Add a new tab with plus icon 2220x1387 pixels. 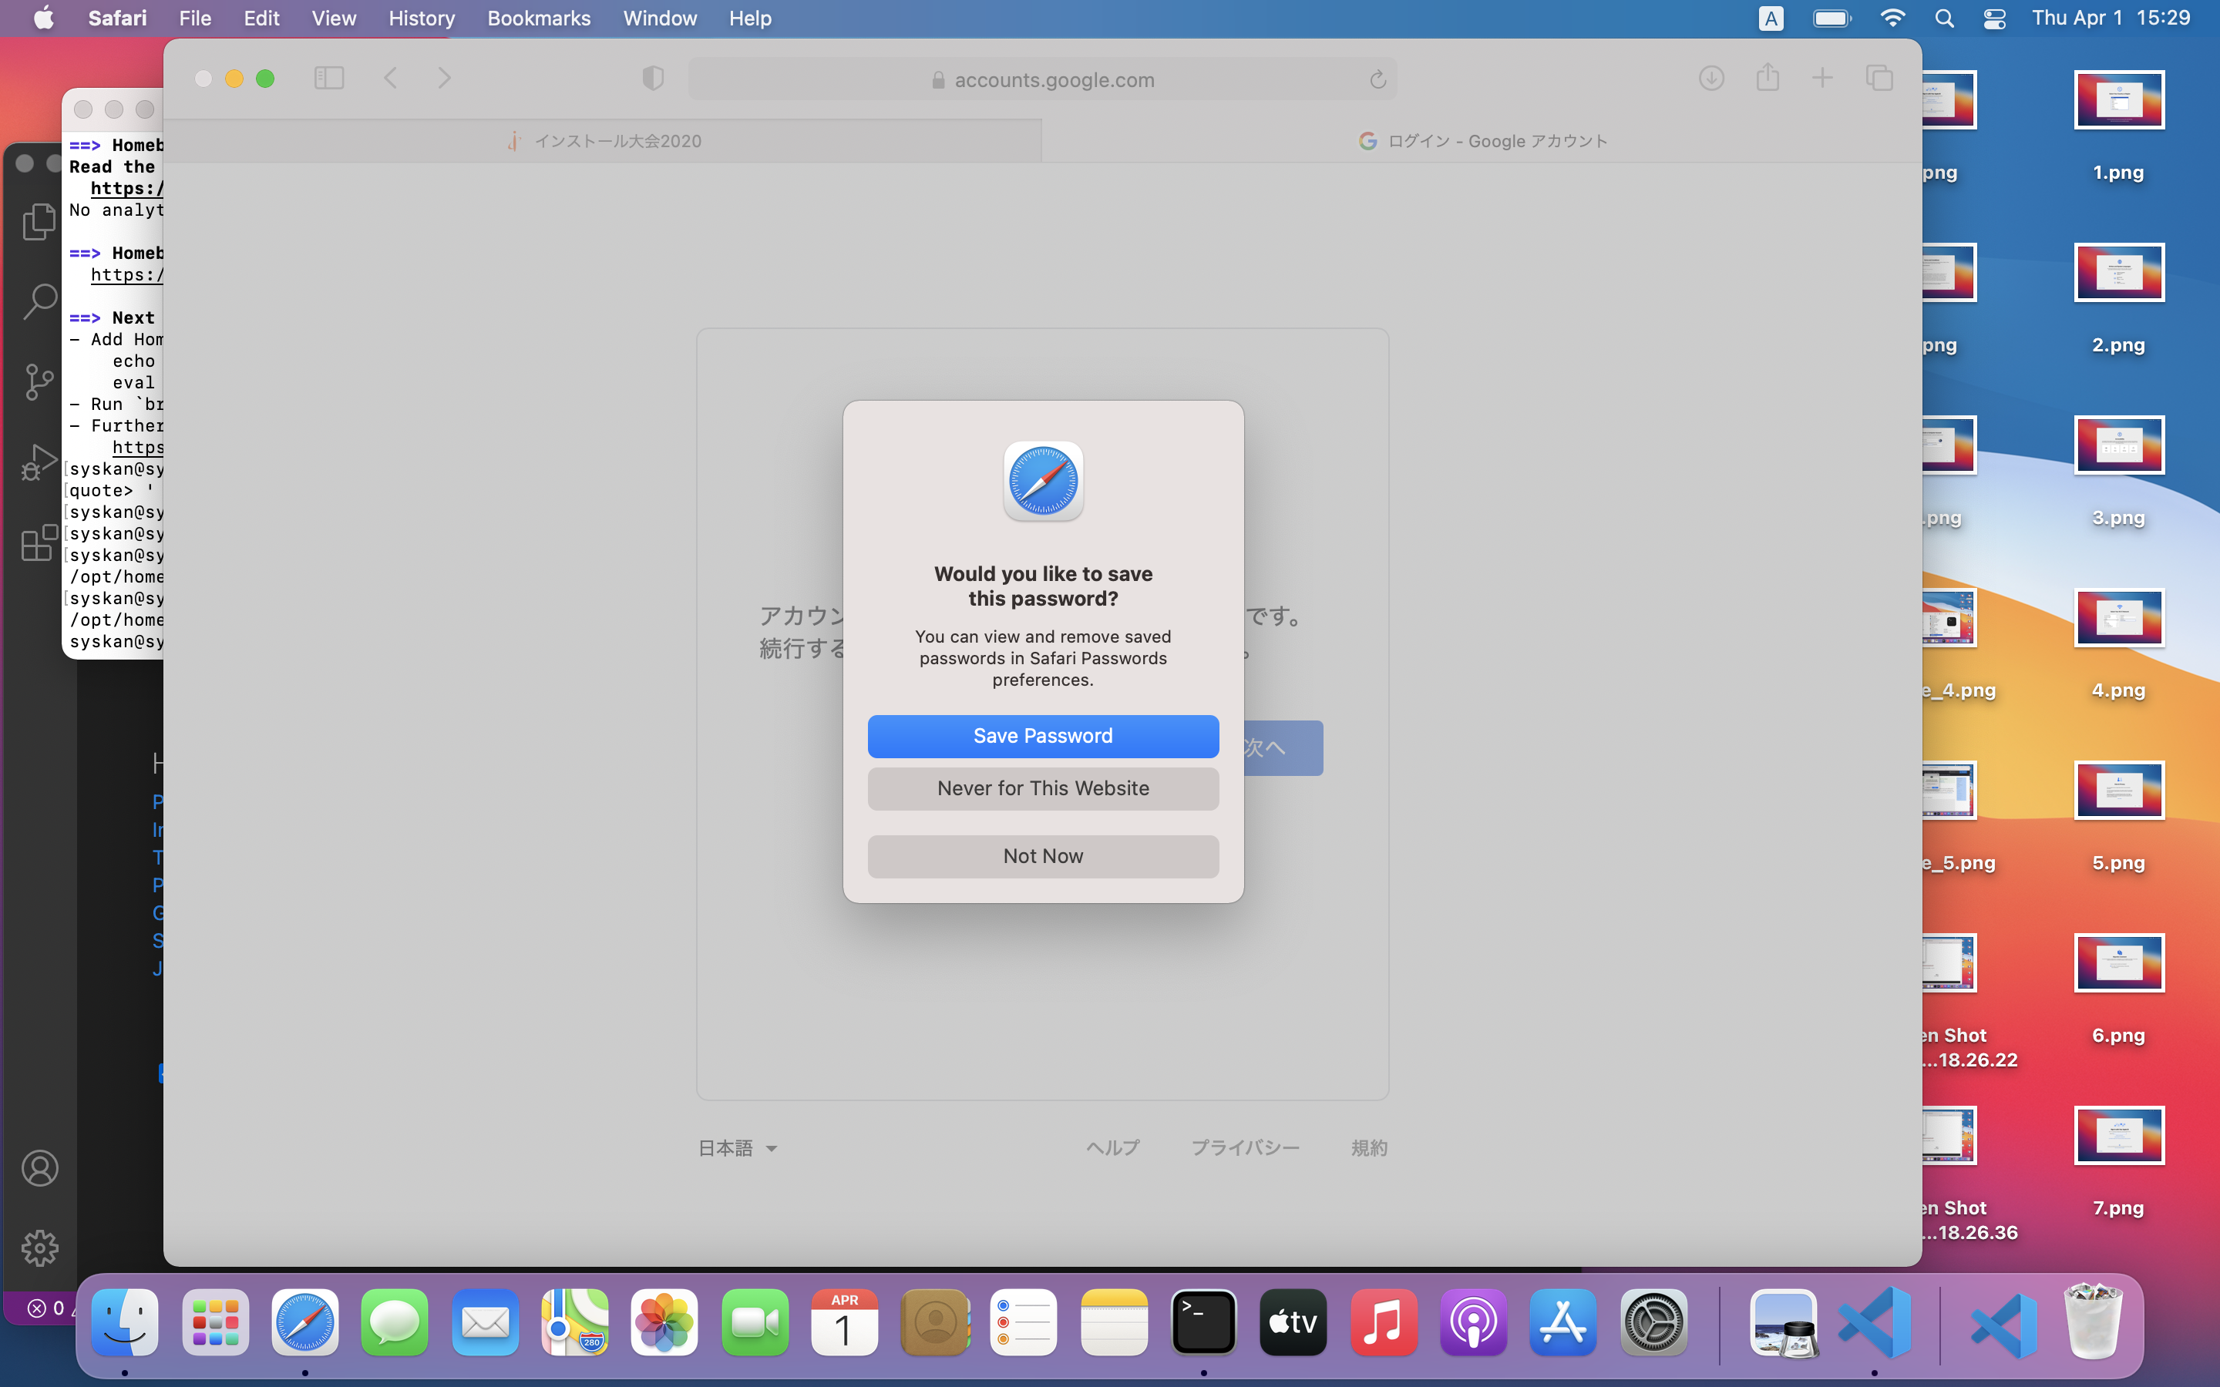pyautogui.click(x=1823, y=79)
